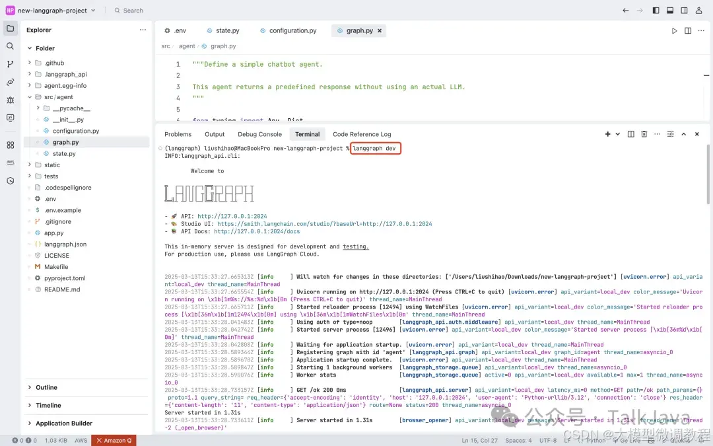Close the graph.py editor tab
Image resolution: width=713 pixels, height=446 pixels.
[x=379, y=30]
